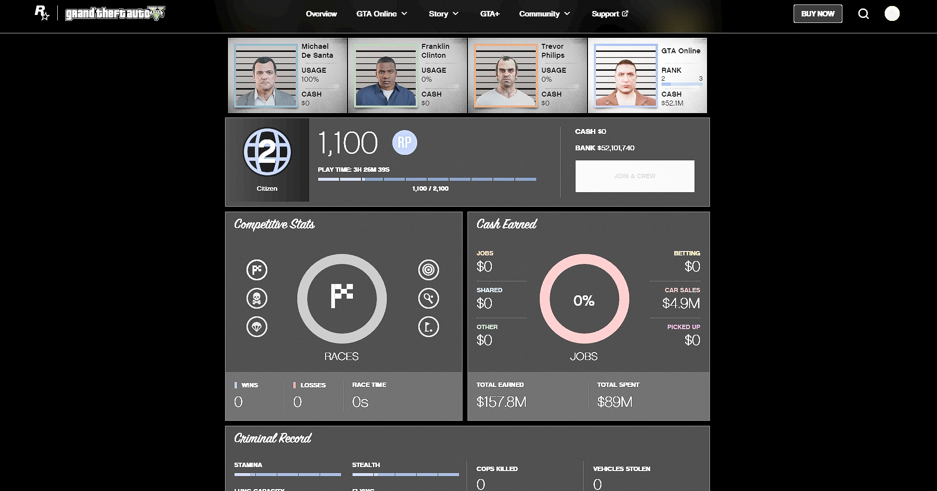Image resolution: width=937 pixels, height=491 pixels.
Task: Open the Support external link
Action: [x=610, y=13]
